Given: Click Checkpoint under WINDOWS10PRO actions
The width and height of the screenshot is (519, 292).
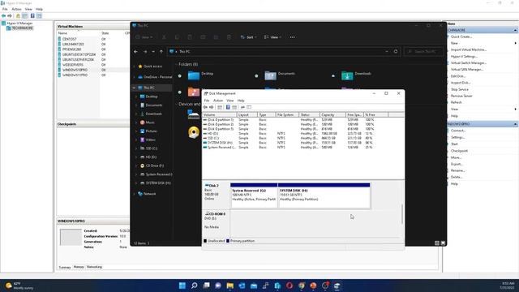Looking at the screenshot, I should pos(459,151).
